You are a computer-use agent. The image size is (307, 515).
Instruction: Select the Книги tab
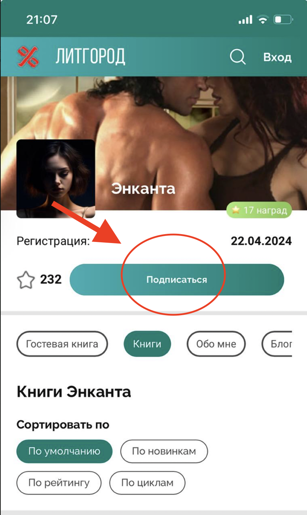[x=147, y=344]
